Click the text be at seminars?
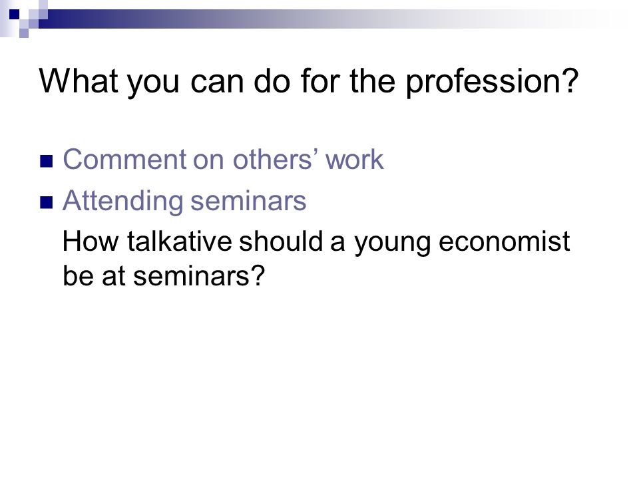 click(164, 275)
